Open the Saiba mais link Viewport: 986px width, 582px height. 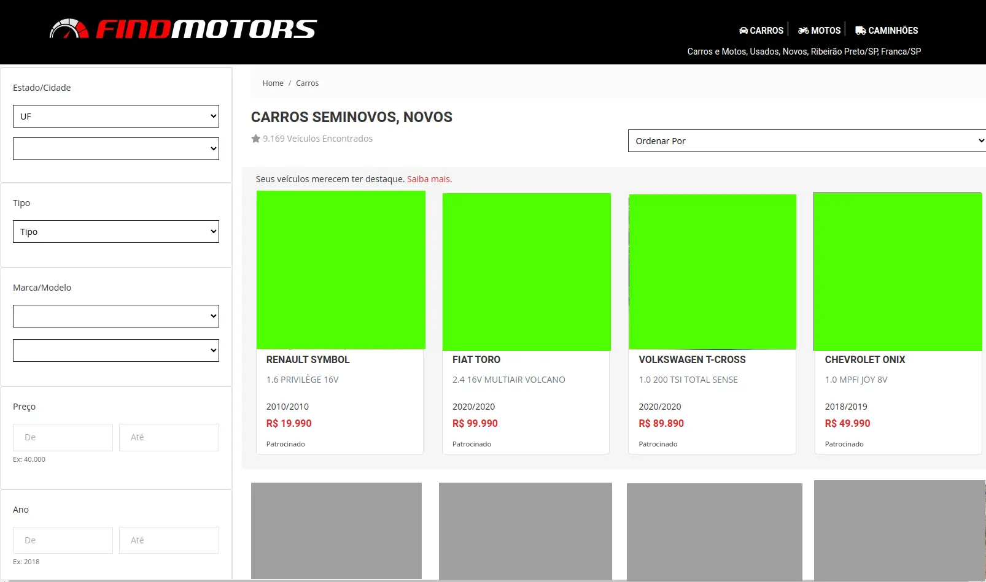(429, 179)
